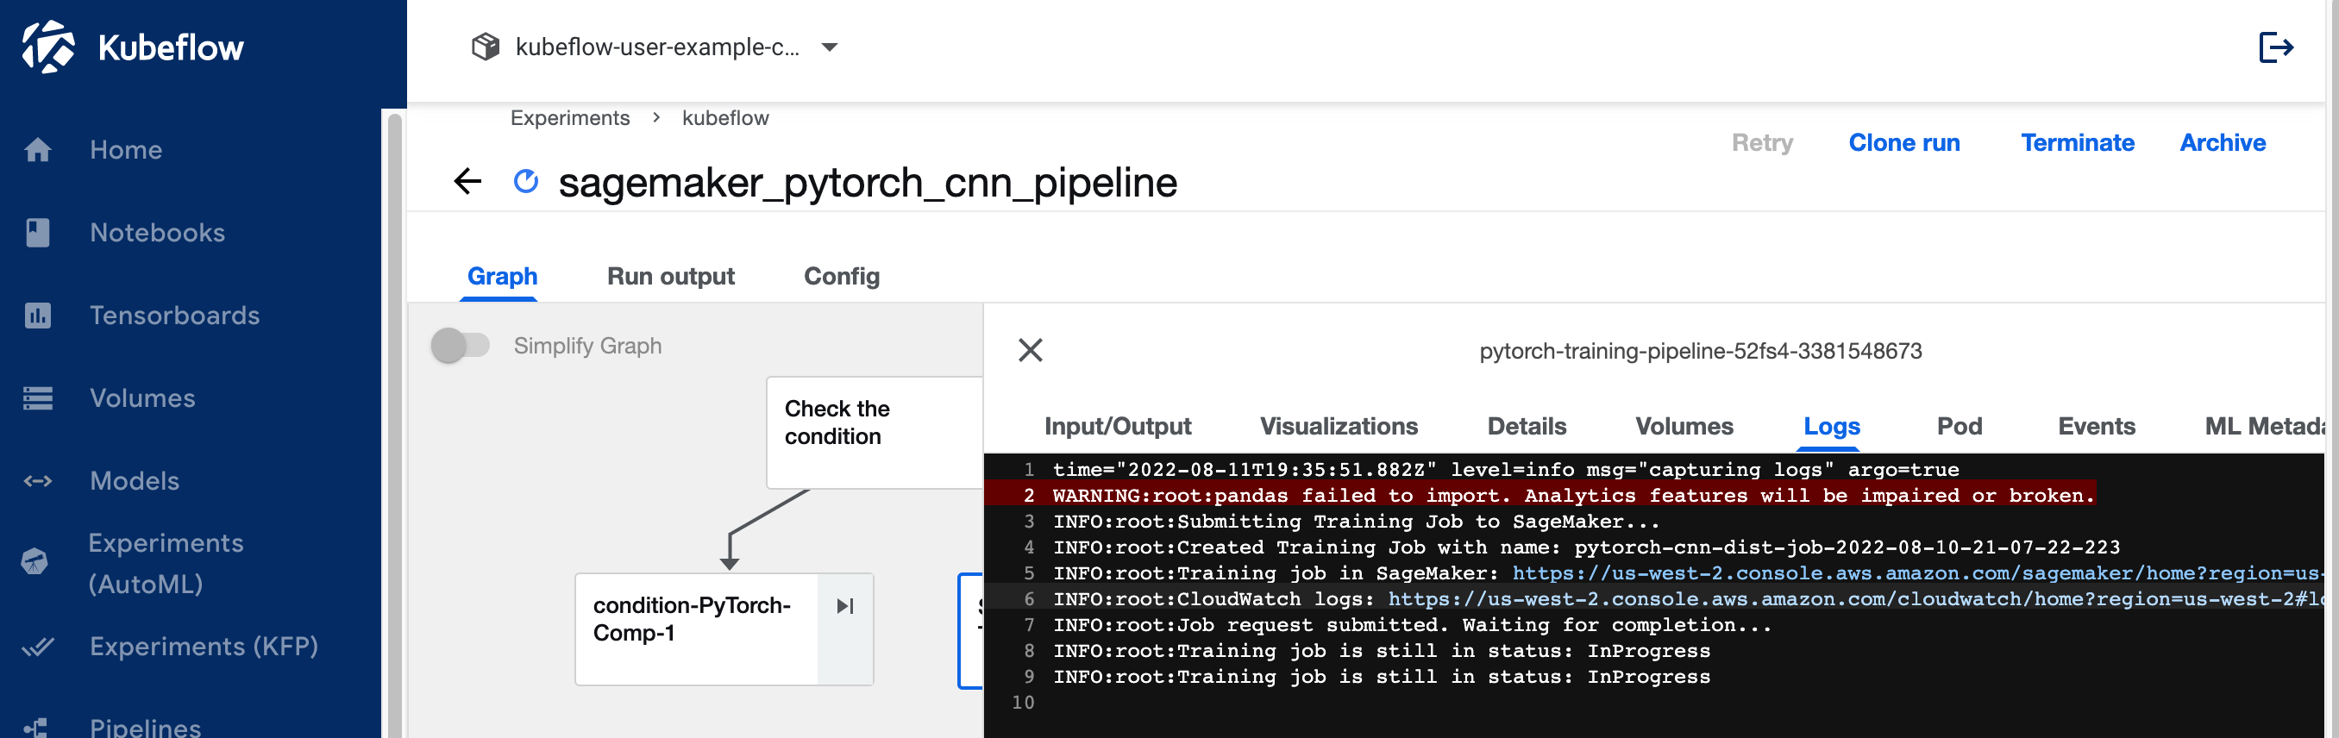Select the Check the condition graph node
This screenshot has width=2339, height=738.
pos(875,433)
